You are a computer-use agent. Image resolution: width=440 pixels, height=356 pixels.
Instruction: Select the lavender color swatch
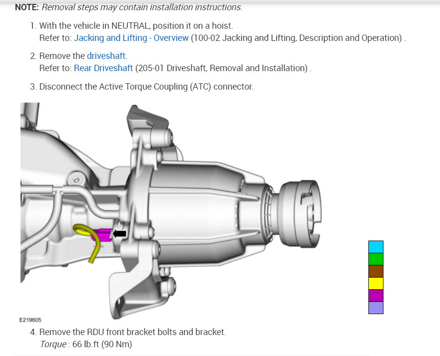tap(376, 308)
